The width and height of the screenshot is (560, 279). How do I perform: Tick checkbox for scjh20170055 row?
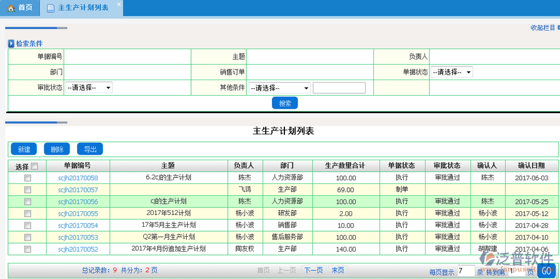pos(27,213)
